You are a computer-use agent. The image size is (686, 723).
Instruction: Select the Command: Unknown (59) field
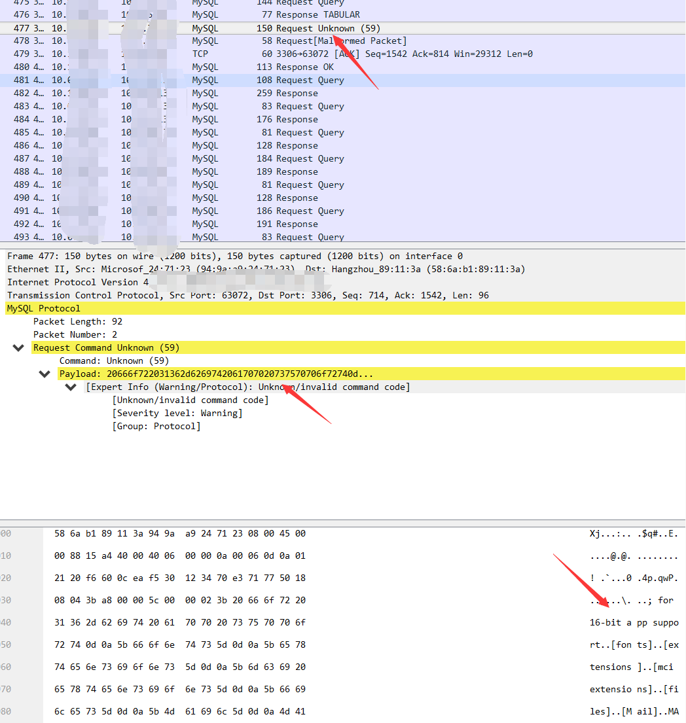[x=114, y=361]
